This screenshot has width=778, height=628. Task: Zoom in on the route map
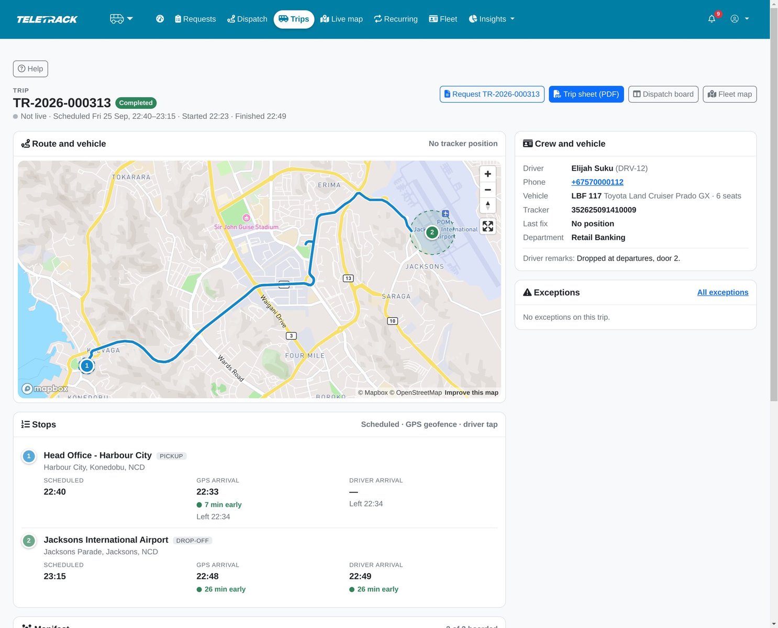click(488, 174)
